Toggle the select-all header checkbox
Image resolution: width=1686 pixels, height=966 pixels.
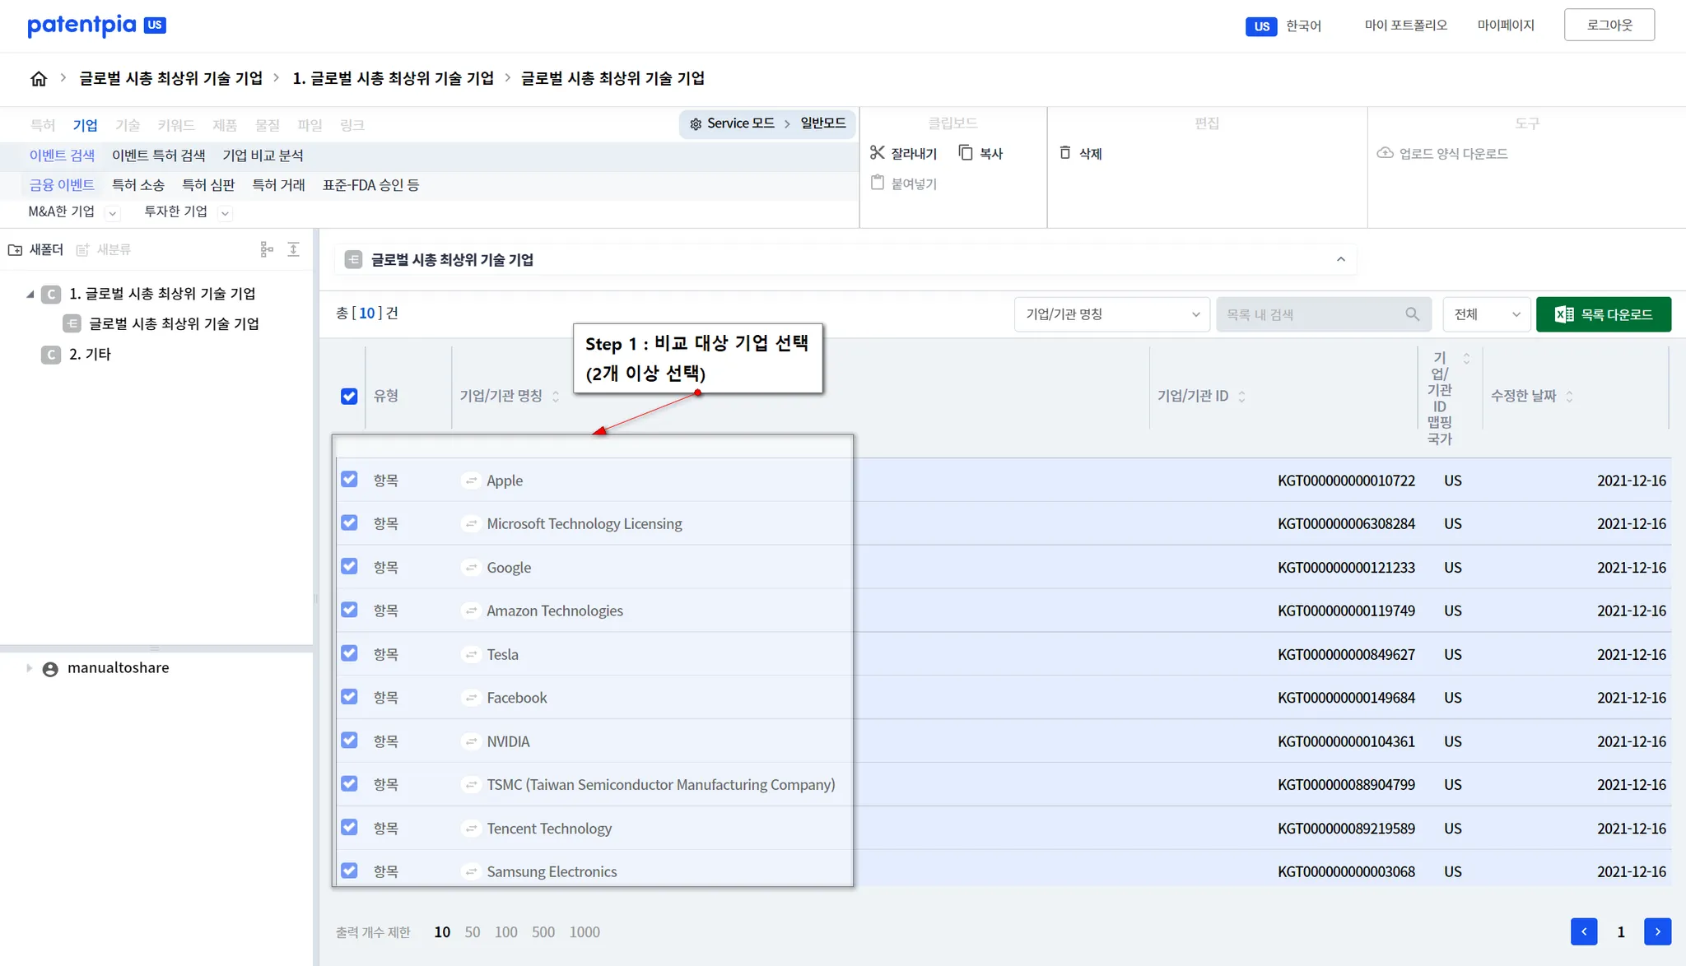tap(349, 396)
